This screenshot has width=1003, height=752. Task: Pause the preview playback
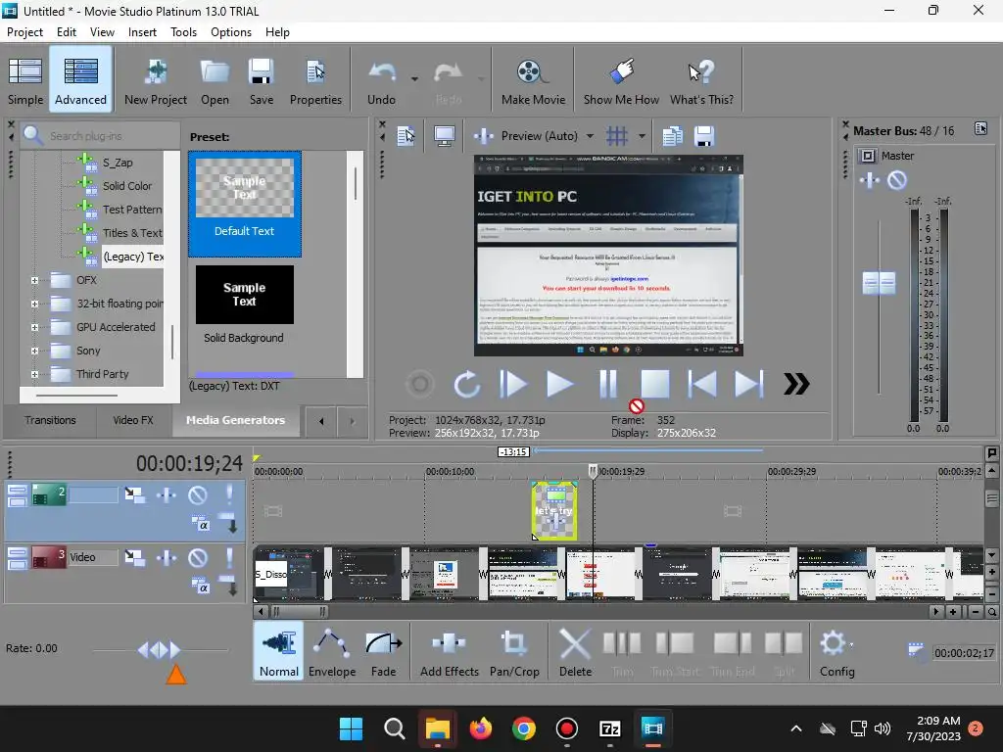(x=607, y=384)
